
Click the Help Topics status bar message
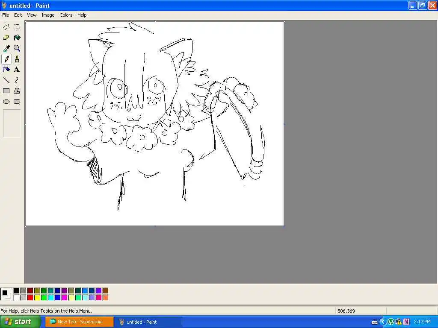point(46,311)
